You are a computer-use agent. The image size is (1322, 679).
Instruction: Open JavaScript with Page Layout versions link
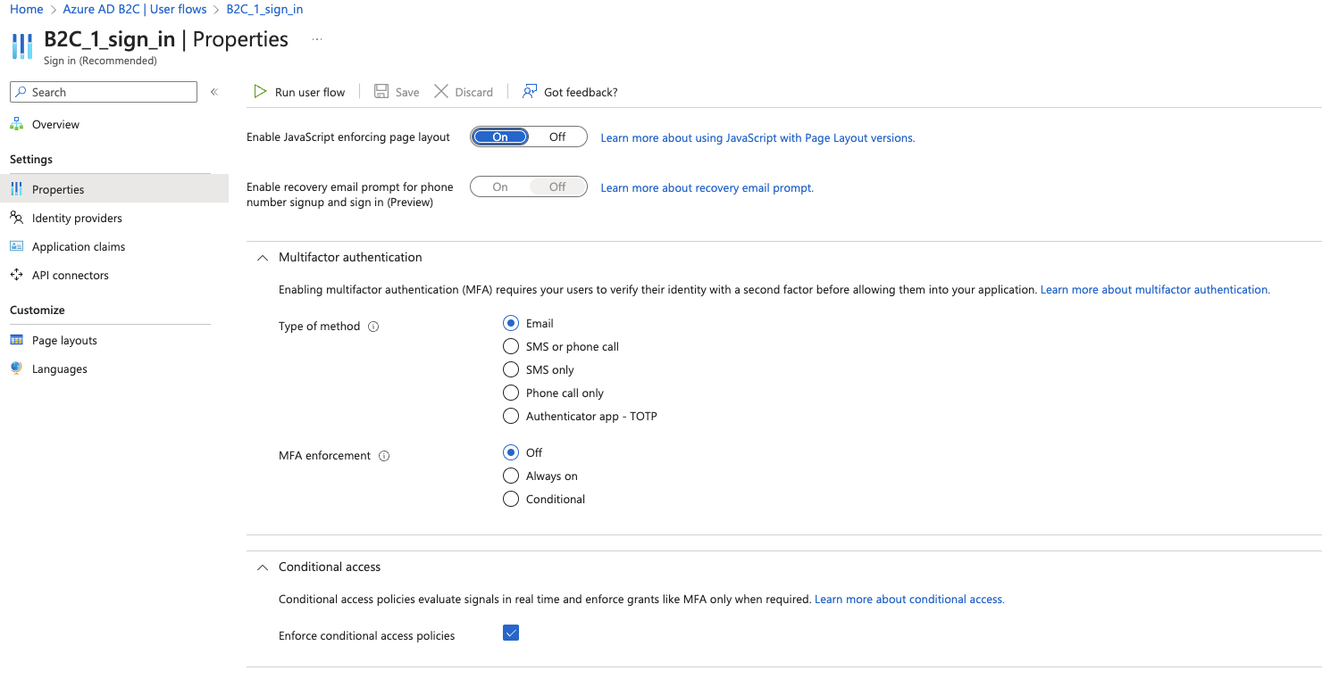point(757,137)
